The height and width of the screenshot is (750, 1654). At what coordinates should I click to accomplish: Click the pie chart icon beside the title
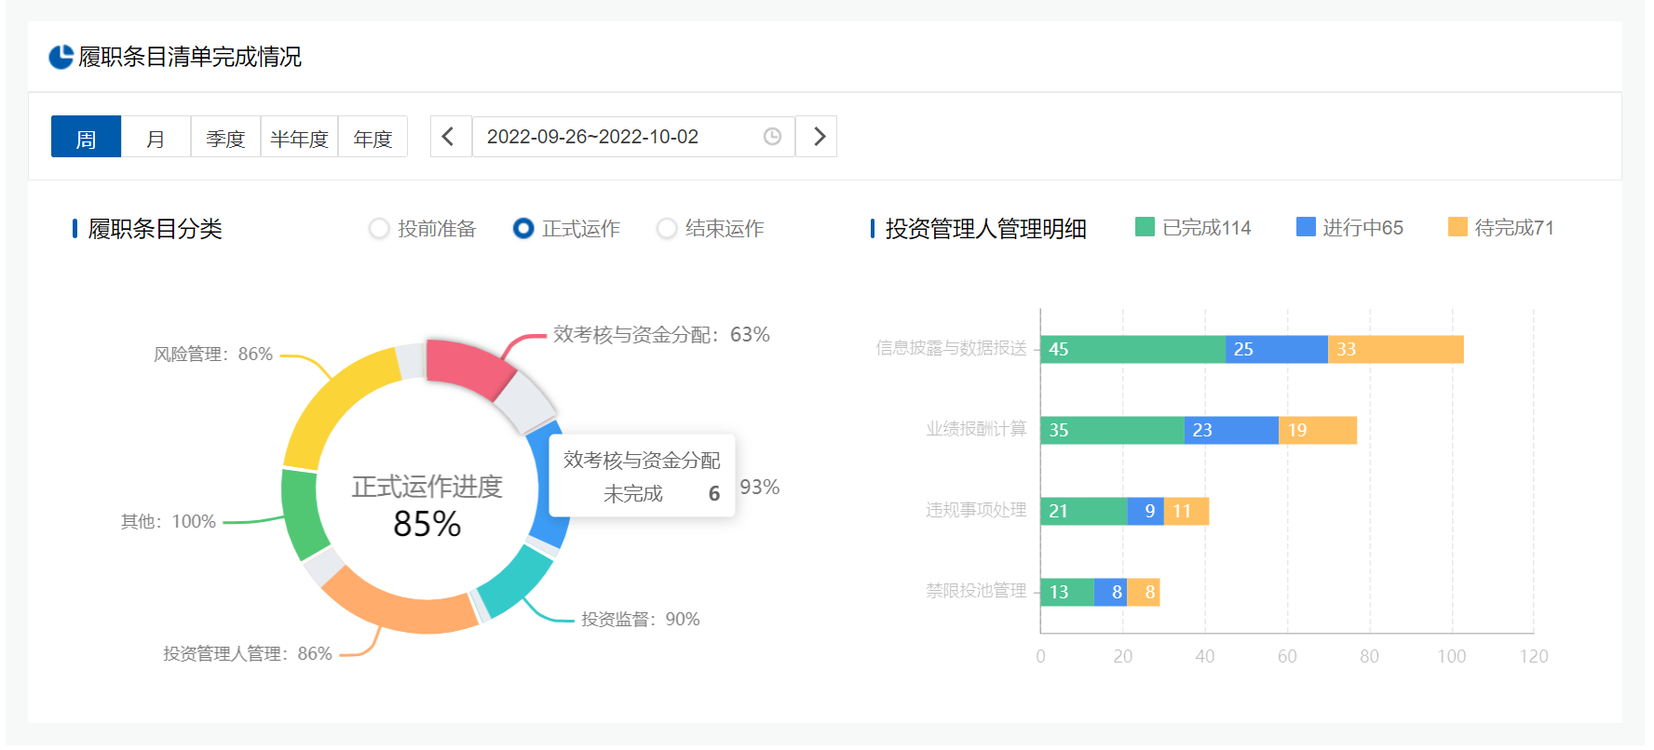(61, 57)
